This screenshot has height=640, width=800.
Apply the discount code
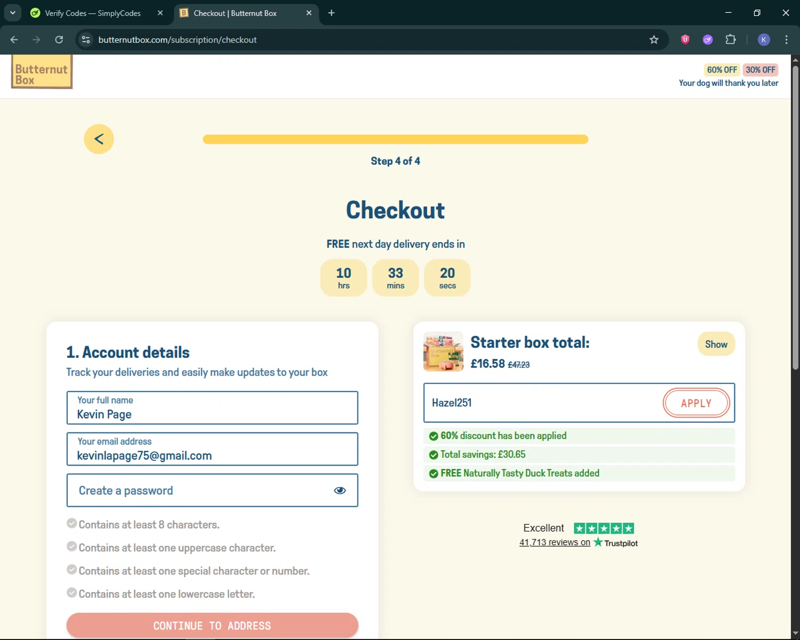click(x=697, y=403)
